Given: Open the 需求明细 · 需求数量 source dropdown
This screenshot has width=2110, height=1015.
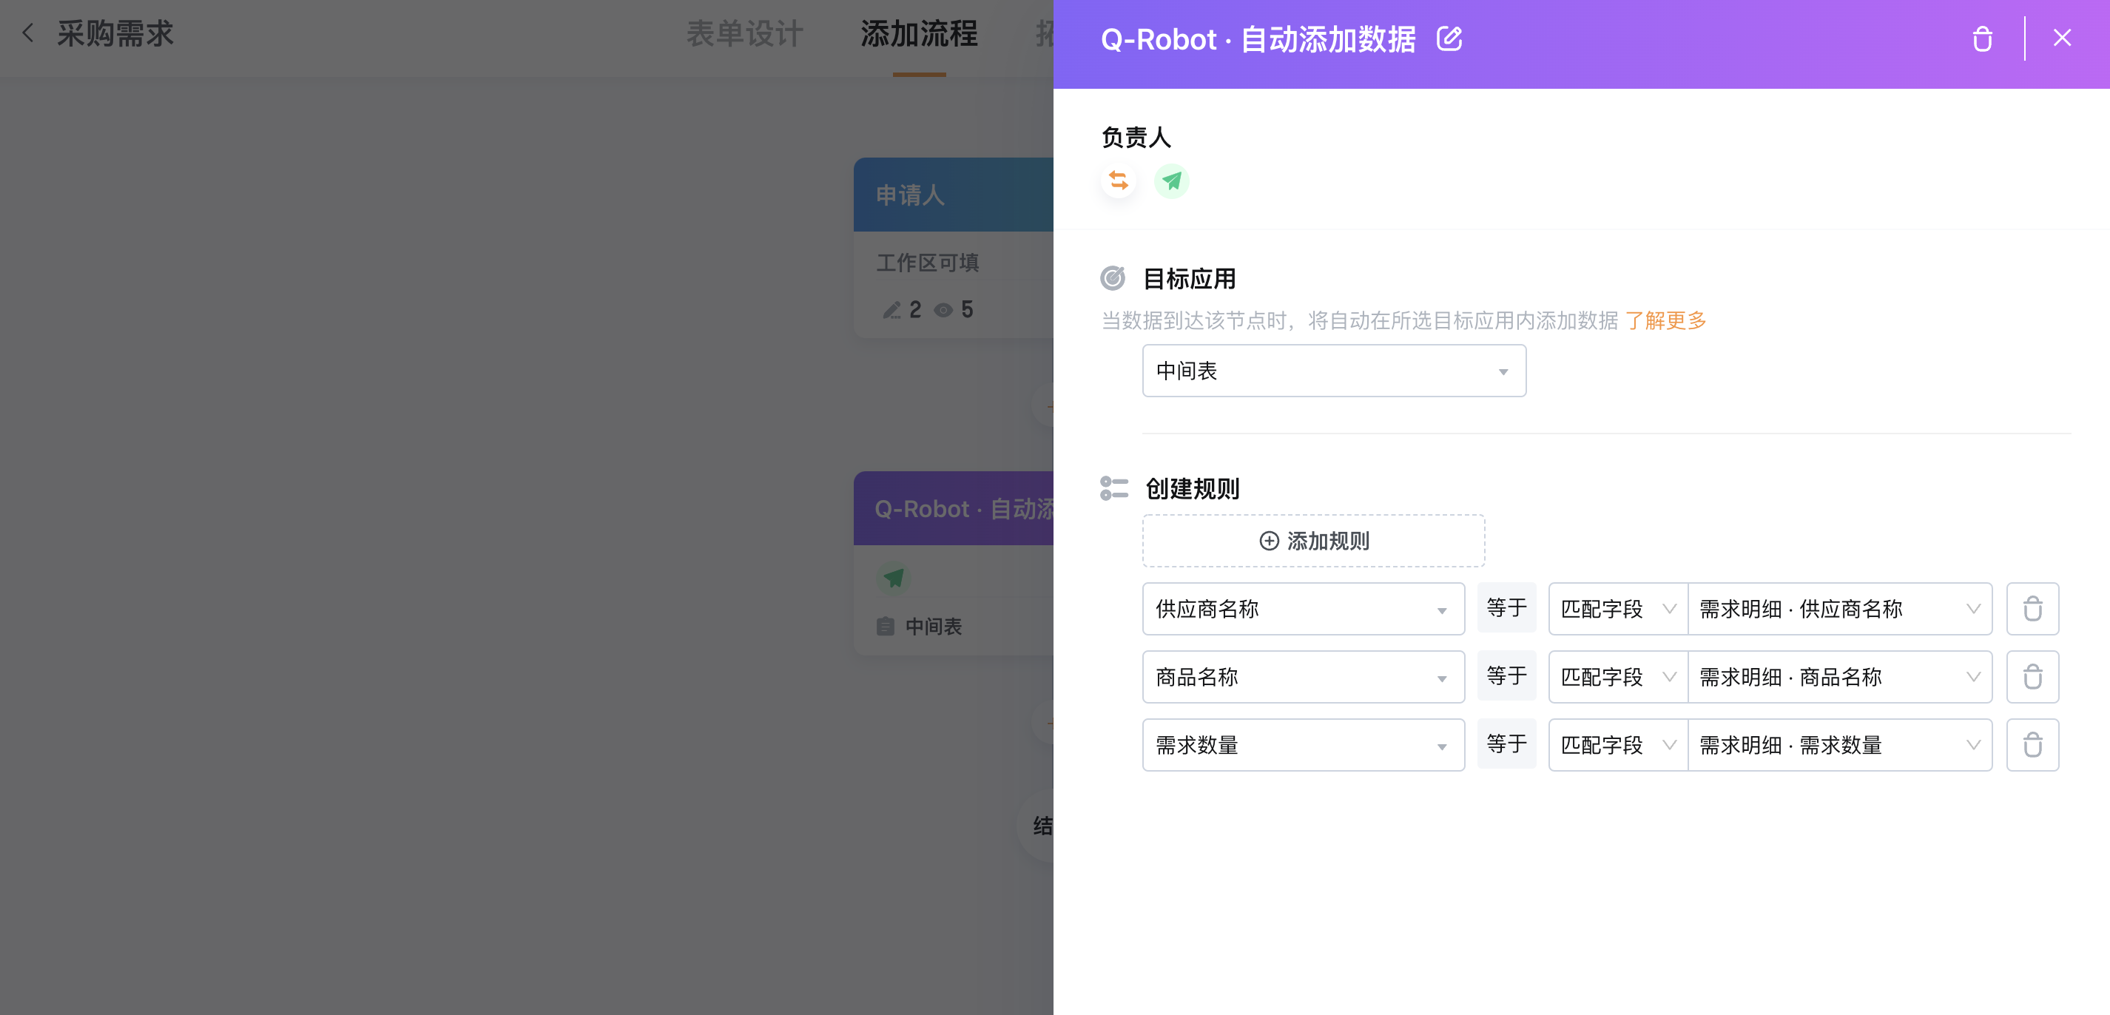Looking at the screenshot, I should tap(1840, 745).
